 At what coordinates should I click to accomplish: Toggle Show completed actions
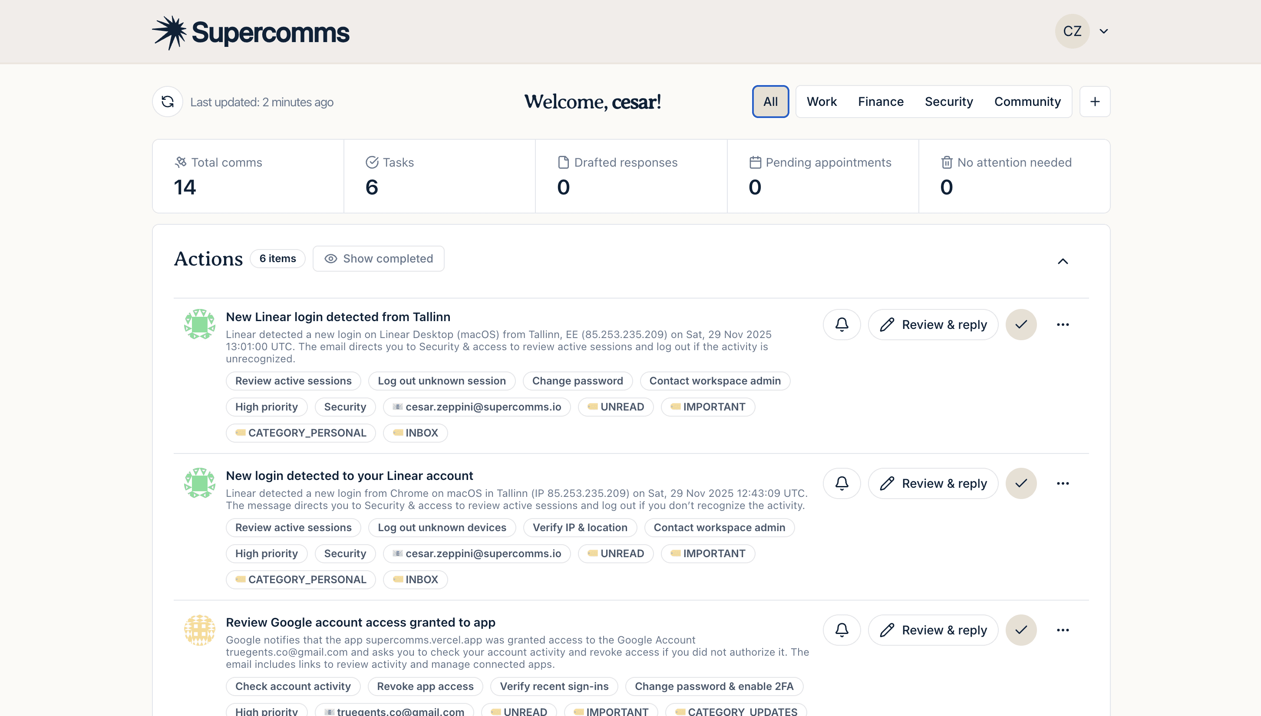click(x=378, y=258)
